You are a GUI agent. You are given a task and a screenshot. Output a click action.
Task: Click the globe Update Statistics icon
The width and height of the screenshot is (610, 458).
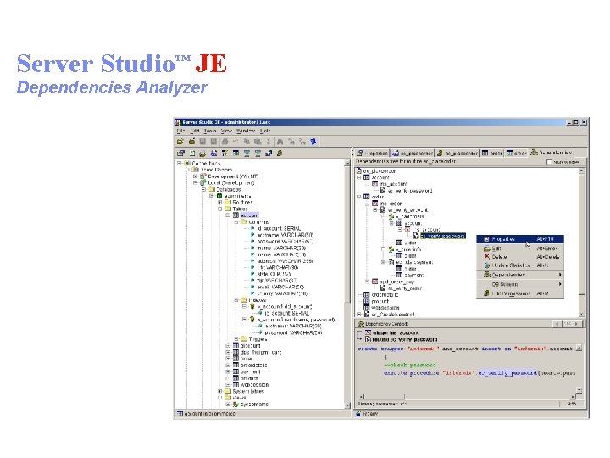(x=486, y=265)
